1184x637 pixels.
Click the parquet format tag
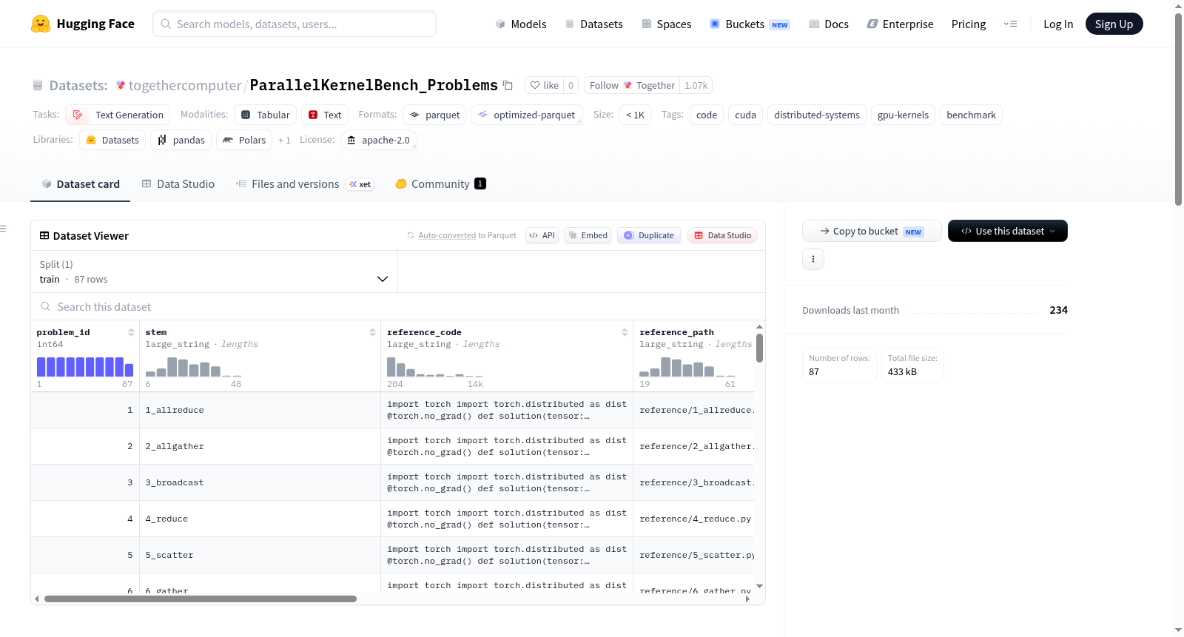434,115
